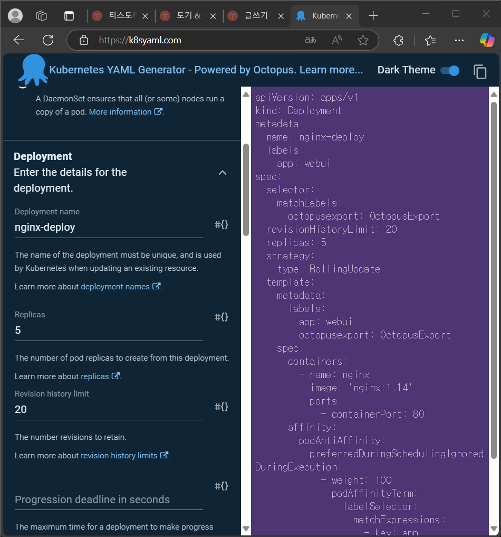501x537 pixels.
Task: Click left panel scrollbar down arrow
Action: 246,529
